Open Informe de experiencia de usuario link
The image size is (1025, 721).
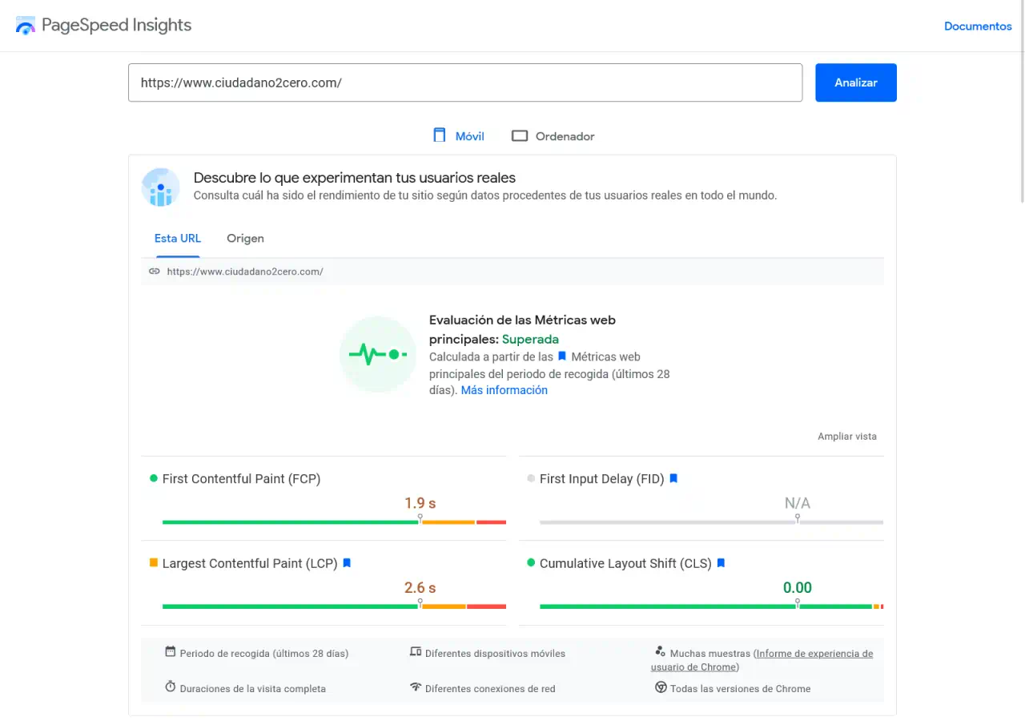tap(762, 660)
